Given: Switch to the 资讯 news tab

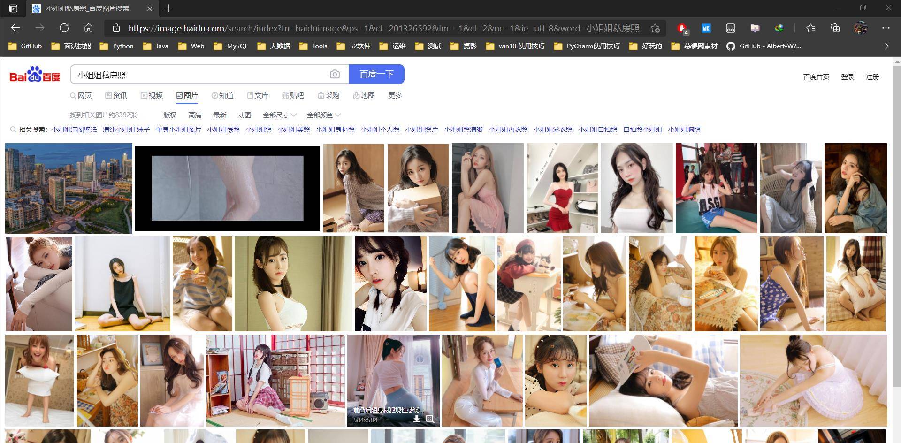Looking at the screenshot, I should pyautogui.click(x=116, y=96).
